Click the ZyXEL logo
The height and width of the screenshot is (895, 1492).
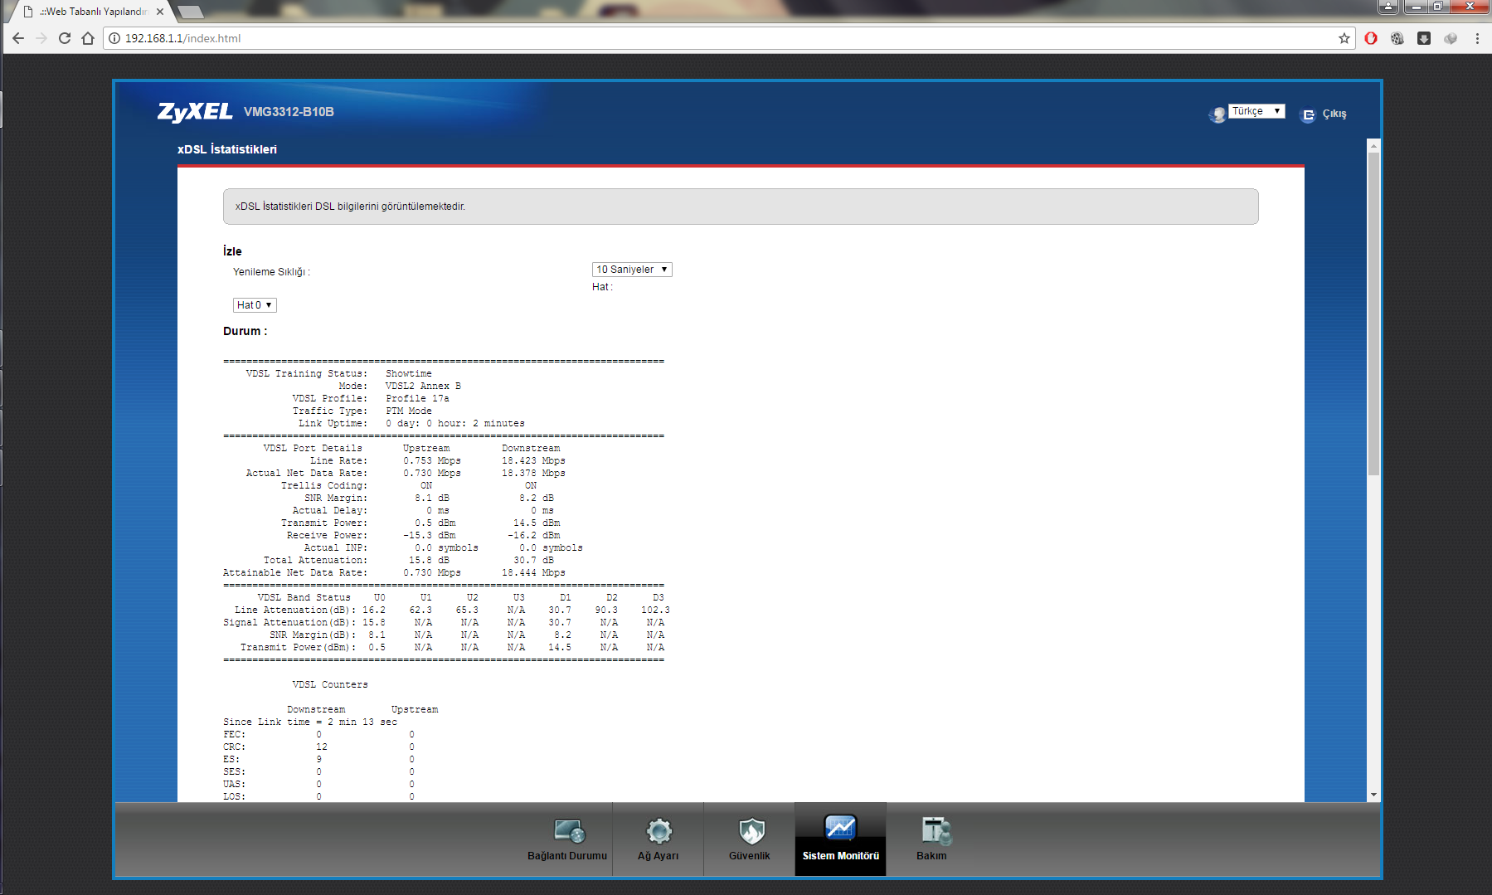point(195,112)
